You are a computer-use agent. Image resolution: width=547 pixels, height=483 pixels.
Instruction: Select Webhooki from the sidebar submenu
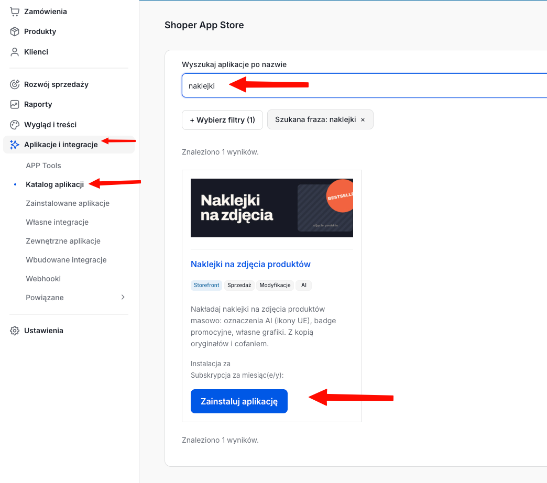[x=43, y=279]
